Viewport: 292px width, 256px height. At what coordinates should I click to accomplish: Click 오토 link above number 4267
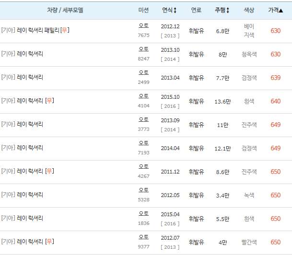click(143, 166)
